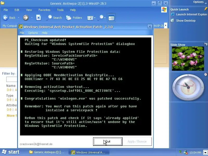
Task: Click the Quit button in the patch dialog
Action: (x=108, y=141)
